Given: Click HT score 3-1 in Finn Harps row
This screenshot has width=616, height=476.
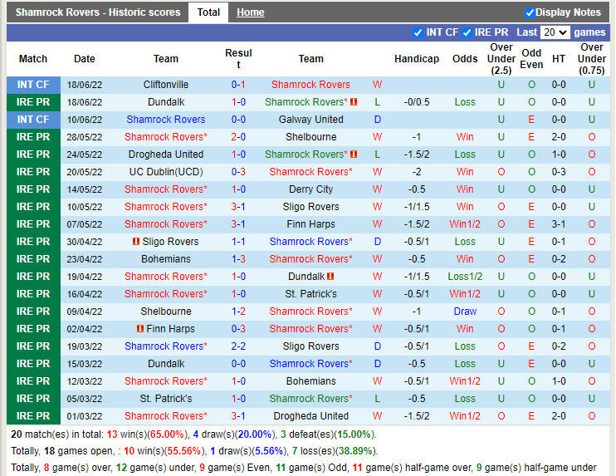Looking at the screenshot, I should pos(558,224).
